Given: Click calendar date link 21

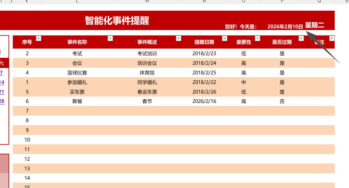Looking at the screenshot, I should (x=2, y=92).
